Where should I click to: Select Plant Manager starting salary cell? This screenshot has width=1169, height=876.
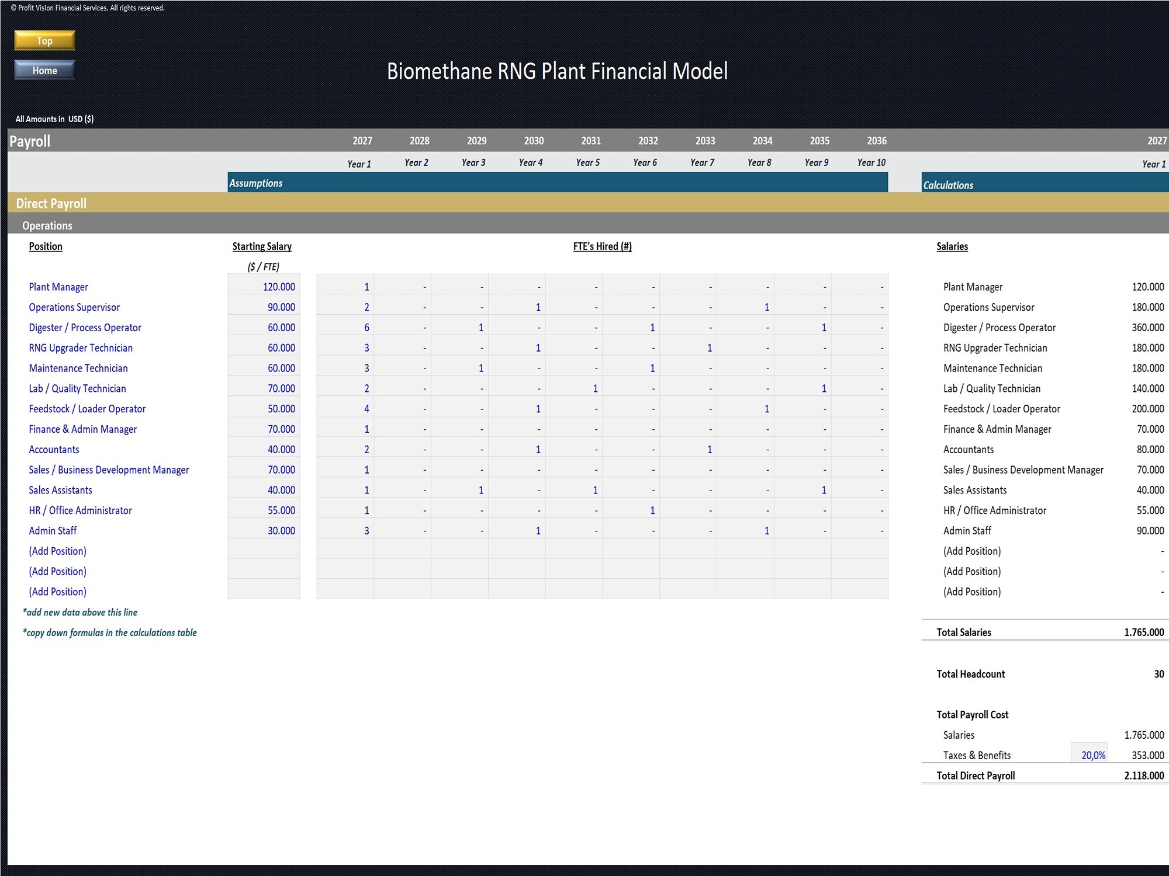[x=264, y=287]
